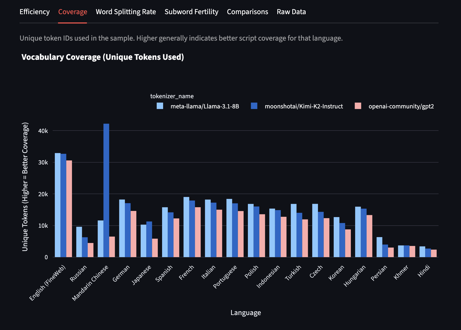Click the Russian Llama-3.1-8B bar
Screen dimensions: 461x330
point(79,242)
